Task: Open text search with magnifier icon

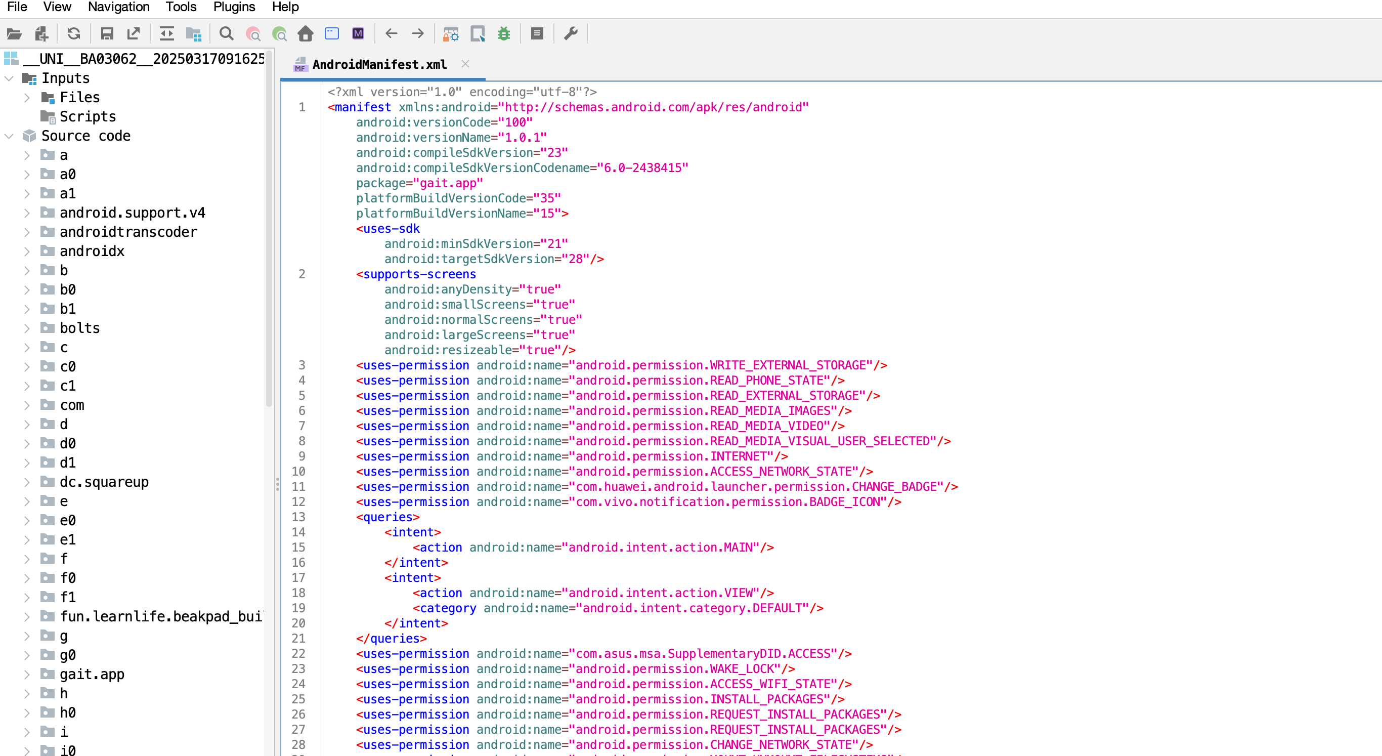Action: click(227, 34)
